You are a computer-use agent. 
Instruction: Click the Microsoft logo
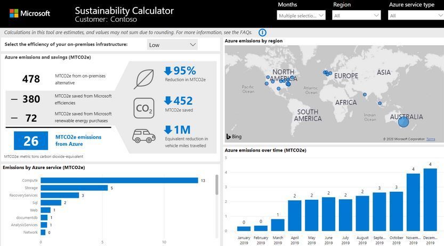(29, 13)
